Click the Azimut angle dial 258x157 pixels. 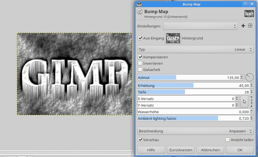point(250,77)
